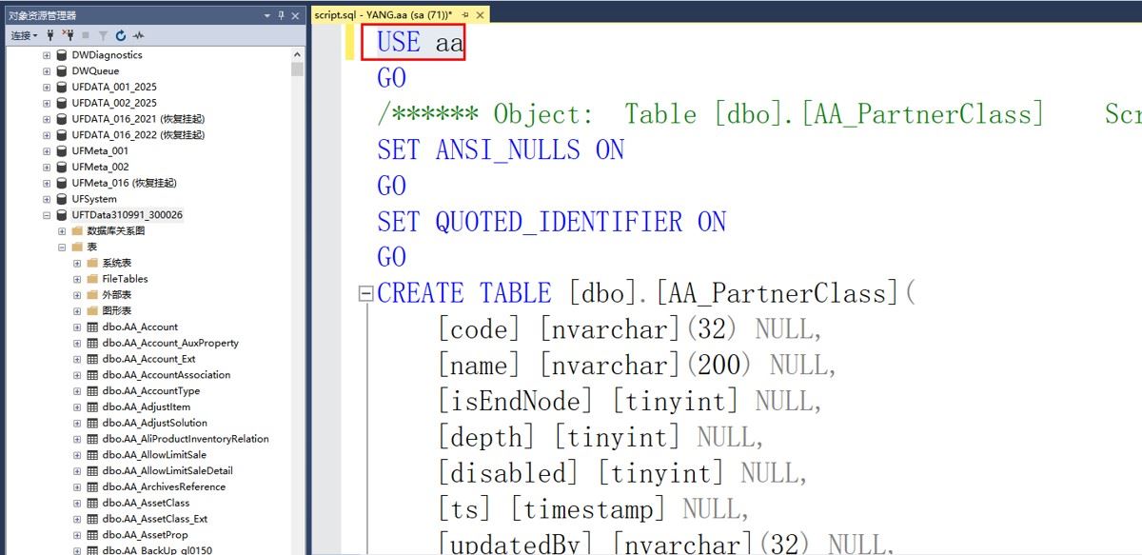
Task: Click the 系统表 folder icon
Action: [x=92, y=263]
